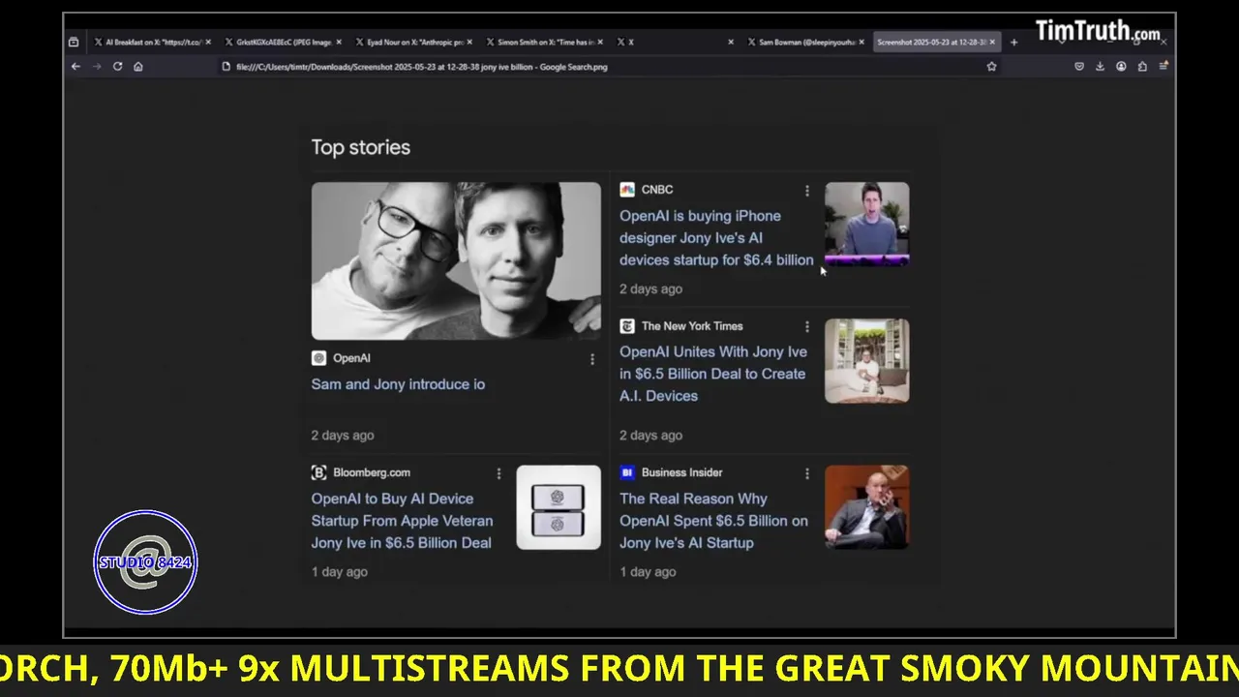Click '1 day ago' under Bloomberg story
The height and width of the screenshot is (697, 1239).
click(339, 572)
